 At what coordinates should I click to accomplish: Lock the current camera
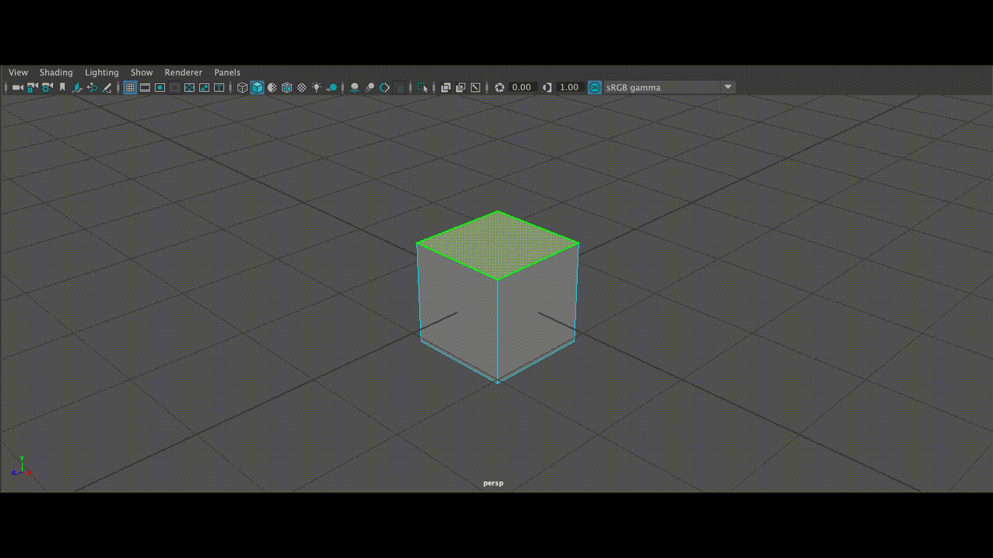click(x=31, y=87)
